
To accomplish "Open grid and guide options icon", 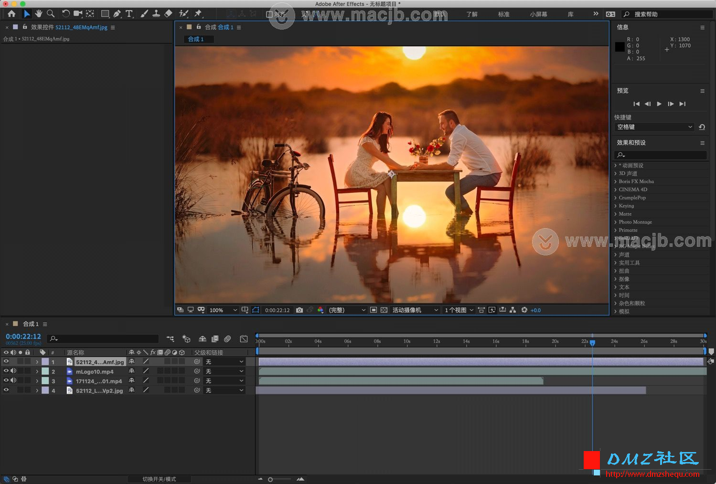I will pos(245,310).
